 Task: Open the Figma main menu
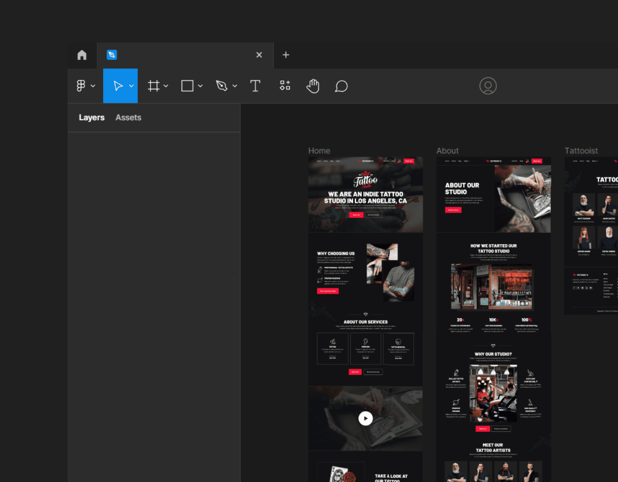pos(81,86)
